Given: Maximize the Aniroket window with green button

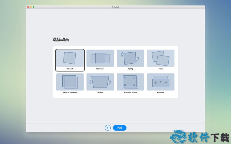Looking at the screenshot, I should [33, 7].
